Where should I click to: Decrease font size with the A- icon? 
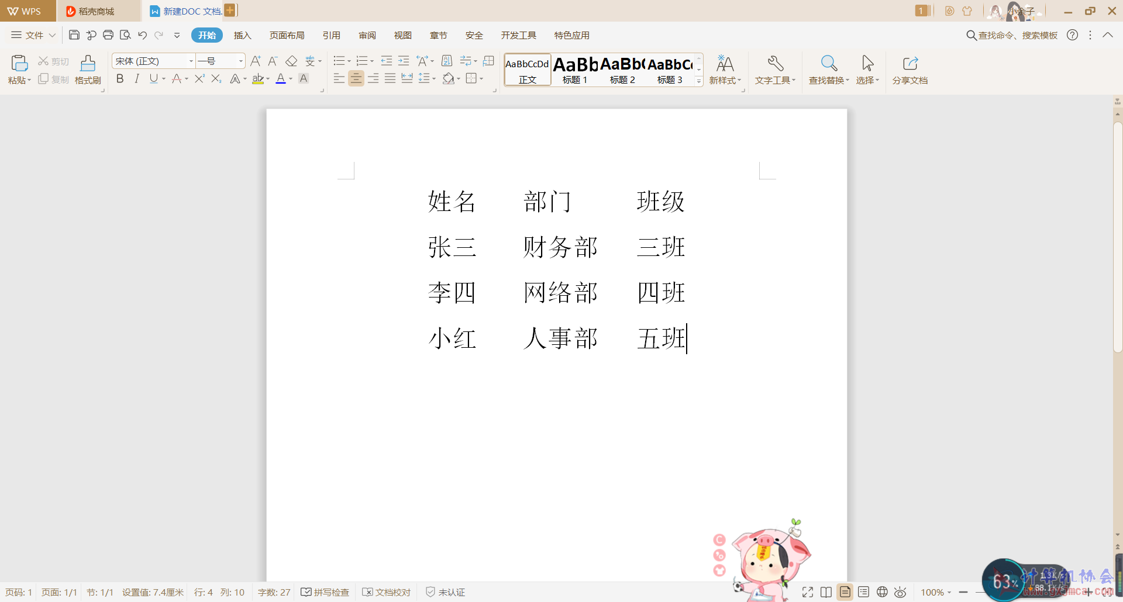pyautogui.click(x=273, y=61)
